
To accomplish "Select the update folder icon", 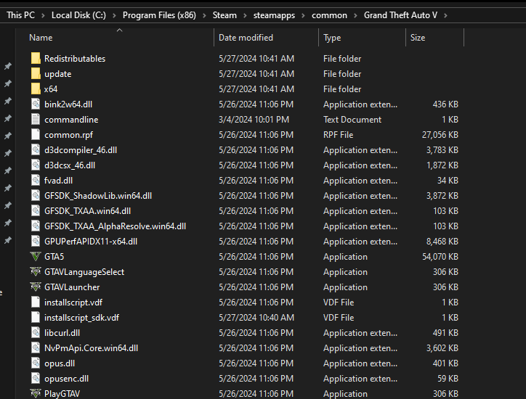I will pos(36,74).
